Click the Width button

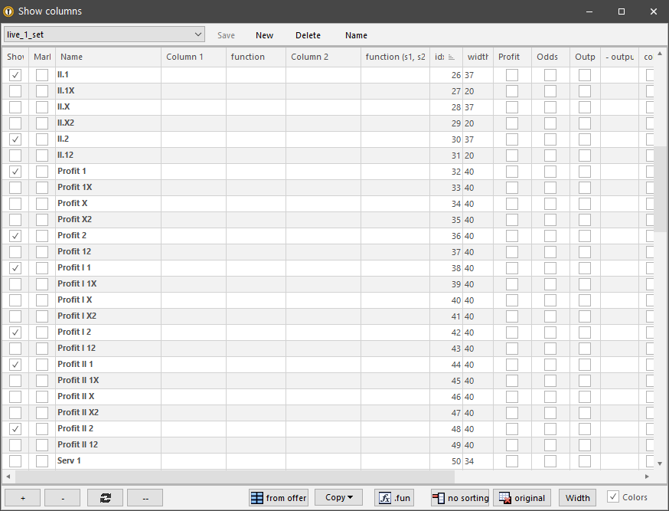tap(577, 497)
